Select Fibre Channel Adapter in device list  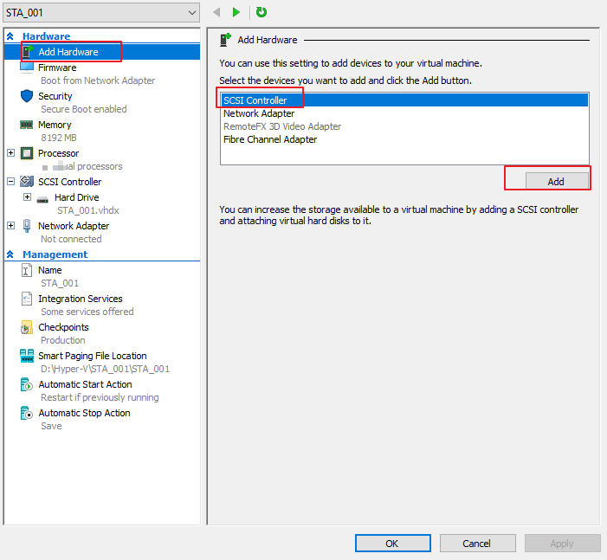(270, 139)
